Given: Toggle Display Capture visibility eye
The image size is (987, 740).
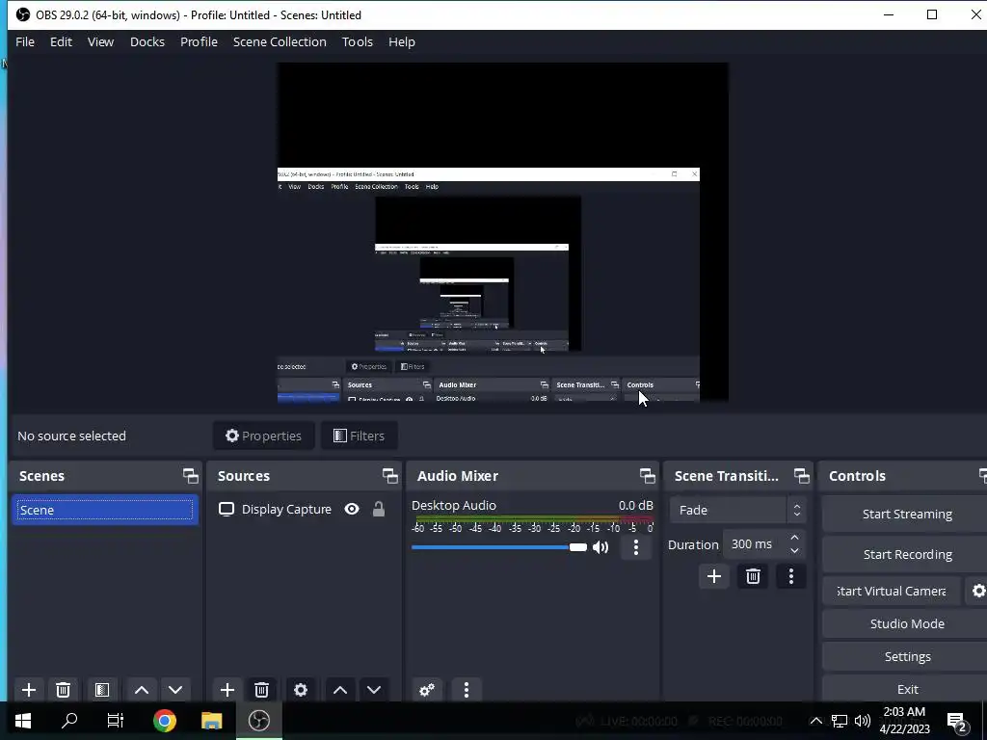Looking at the screenshot, I should tap(352, 509).
